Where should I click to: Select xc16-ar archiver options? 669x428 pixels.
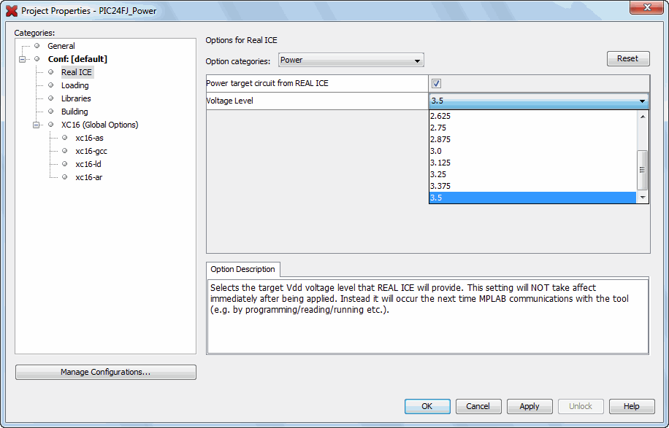click(88, 176)
